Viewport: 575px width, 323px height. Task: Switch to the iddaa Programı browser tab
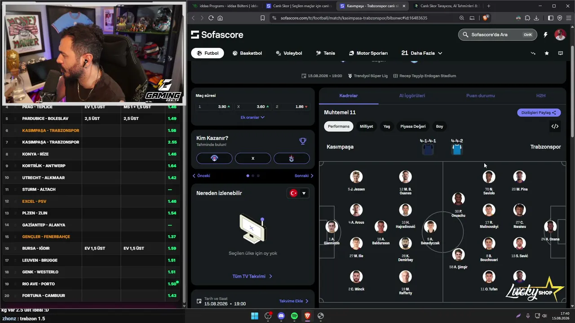coord(225,6)
